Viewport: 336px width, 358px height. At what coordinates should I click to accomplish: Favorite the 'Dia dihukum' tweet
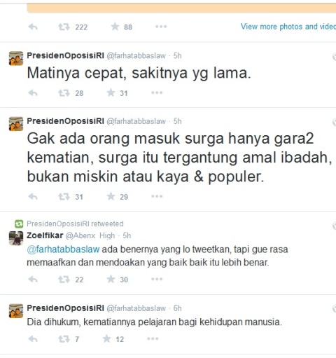tap(106, 338)
